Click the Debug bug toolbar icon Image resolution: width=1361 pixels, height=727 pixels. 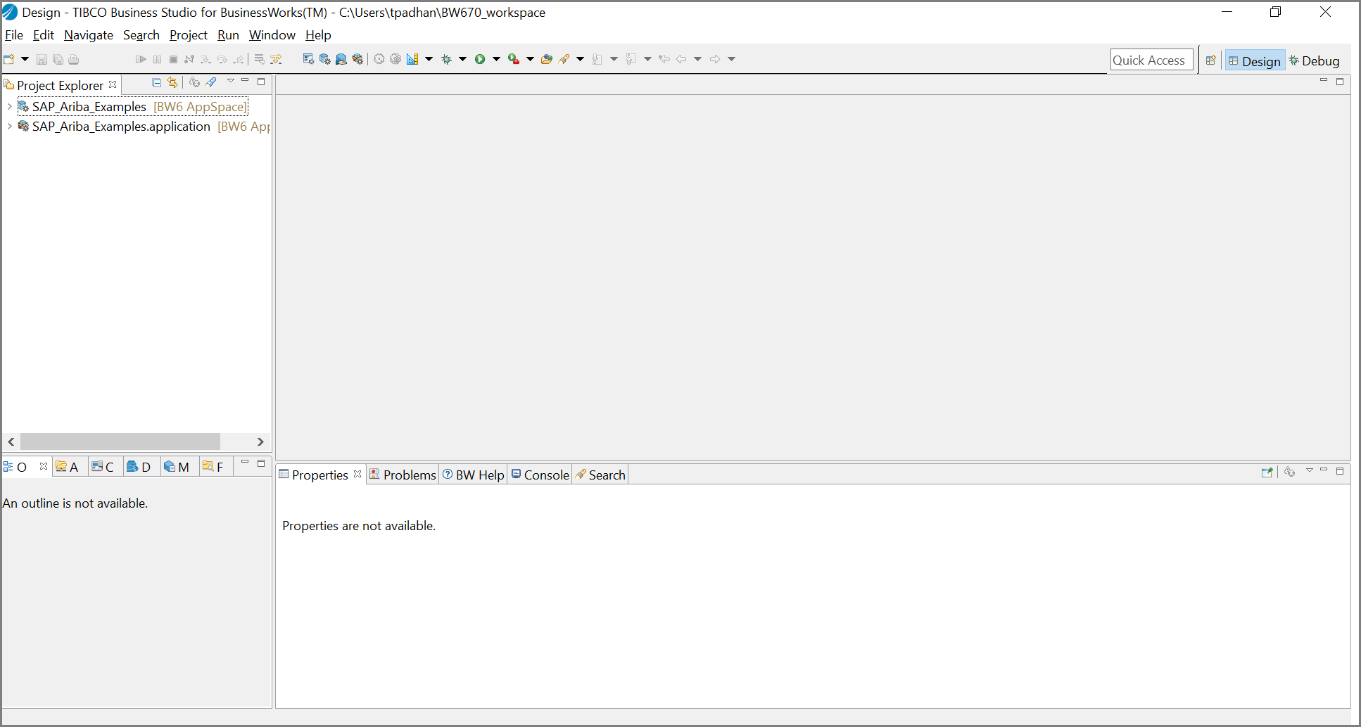click(446, 59)
